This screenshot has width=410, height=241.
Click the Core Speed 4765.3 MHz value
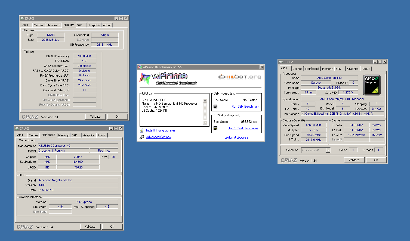pos(314,125)
